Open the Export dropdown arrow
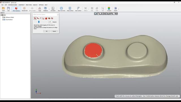 click(x=118, y=9)
